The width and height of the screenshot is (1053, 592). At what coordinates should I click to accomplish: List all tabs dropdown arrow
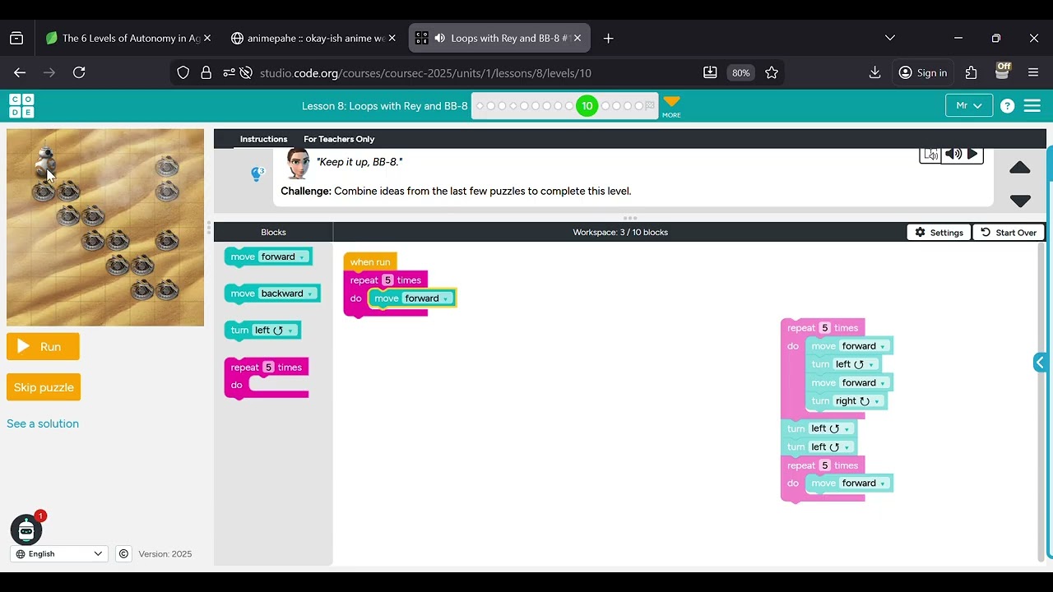pyautogui.click(x=889, y=38)
